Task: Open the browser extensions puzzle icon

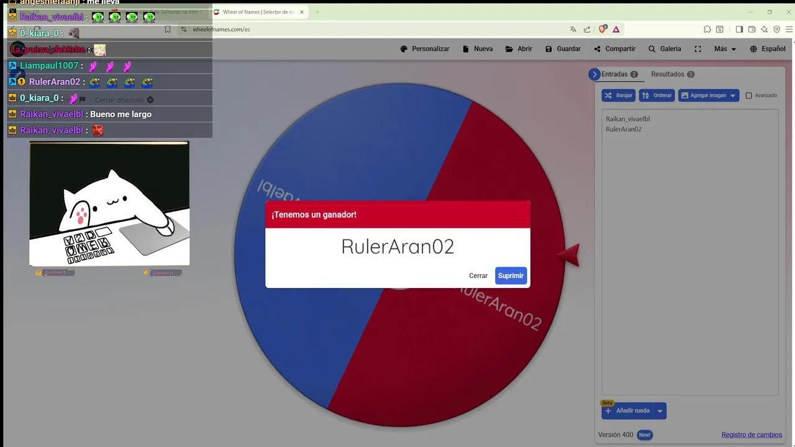Action: pyautogui.click(x=707, y=29)
